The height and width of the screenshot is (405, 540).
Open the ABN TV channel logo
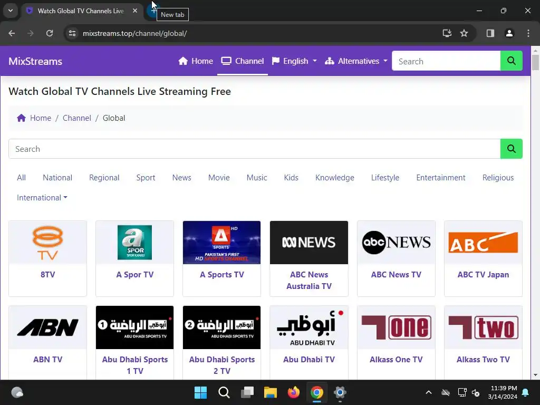point(47,327)
